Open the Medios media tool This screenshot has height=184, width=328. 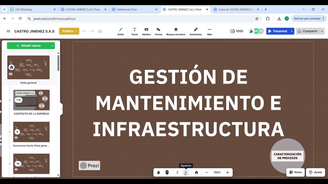coord(146,31)
